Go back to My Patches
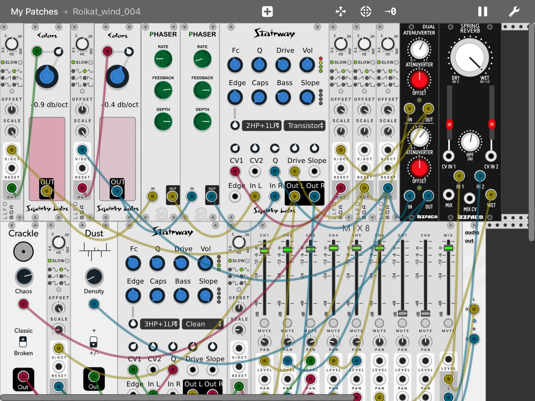 (x=34, y=11)
